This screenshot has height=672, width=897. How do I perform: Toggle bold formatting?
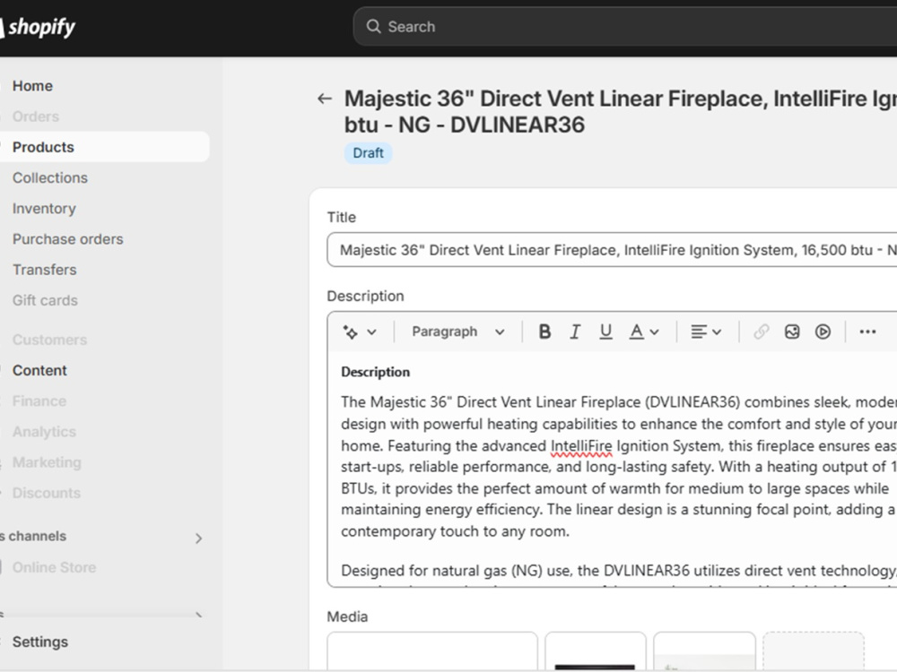click(x=544, y=332)
